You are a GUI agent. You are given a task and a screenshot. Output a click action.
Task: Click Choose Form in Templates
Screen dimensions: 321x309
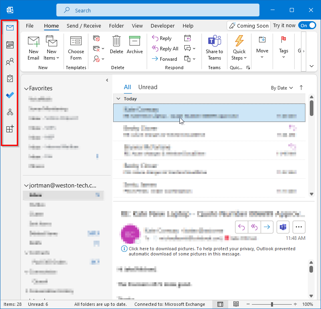coord(76,48)
